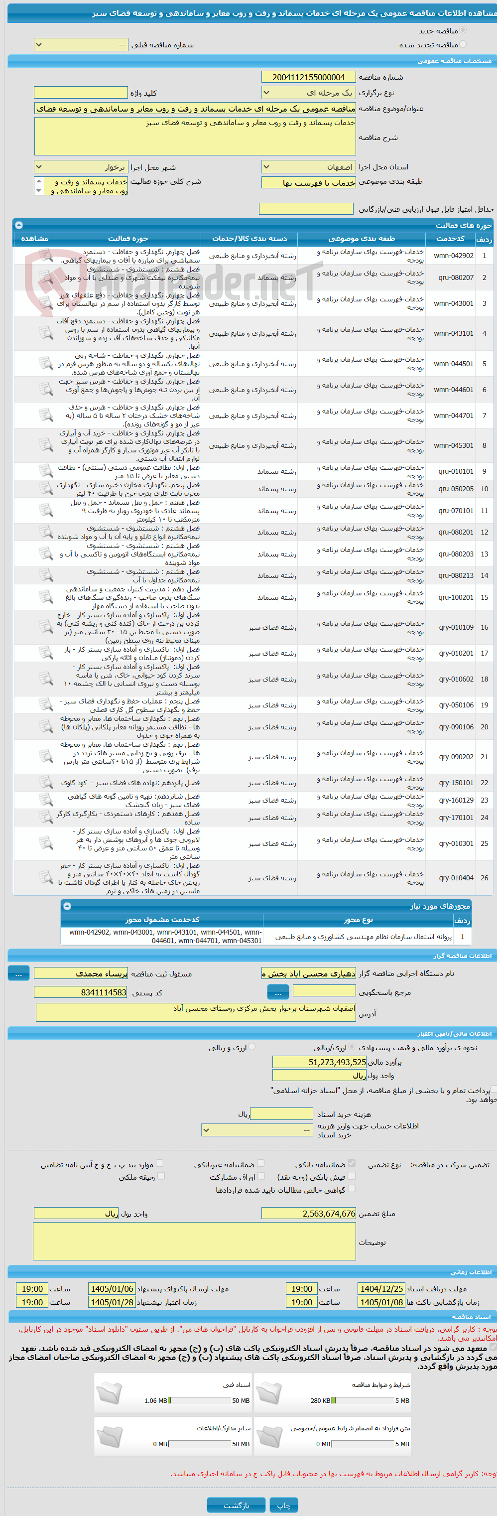Open view icon for row wmn-045301
Image resolution: width=497 pixels, height=1516 pixels.
[x=46, y=445]
